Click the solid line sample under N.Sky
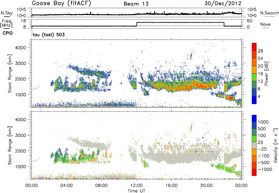The height and width of the screenshot is (193, 279). pos(7,16)
